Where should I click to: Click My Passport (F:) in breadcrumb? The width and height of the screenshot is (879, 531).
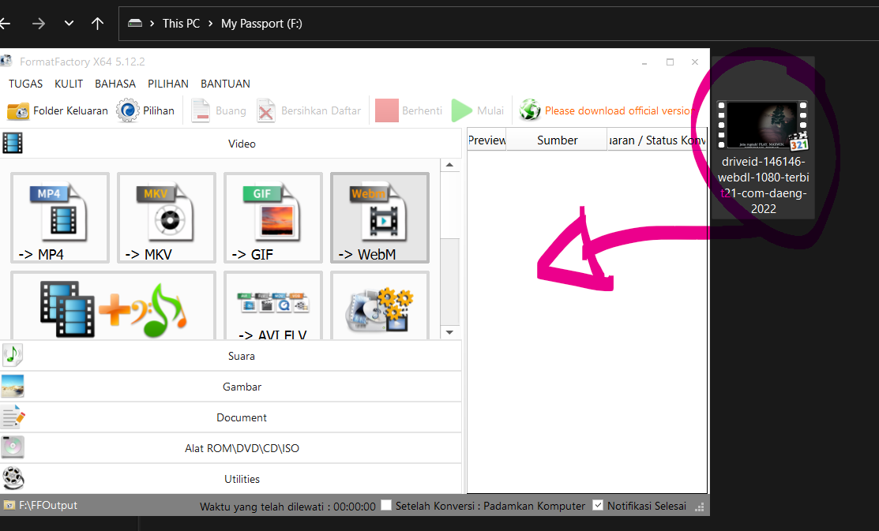(x=261, y=24)
